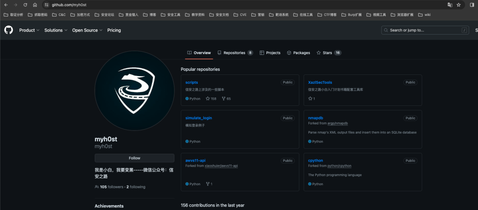This screenshot has height=210, width=478.
Task: Focus the Search or jump to field
Action: (x=425, y=30)
